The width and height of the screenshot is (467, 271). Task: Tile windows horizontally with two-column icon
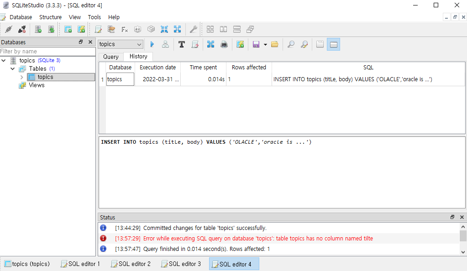point(223,29)
